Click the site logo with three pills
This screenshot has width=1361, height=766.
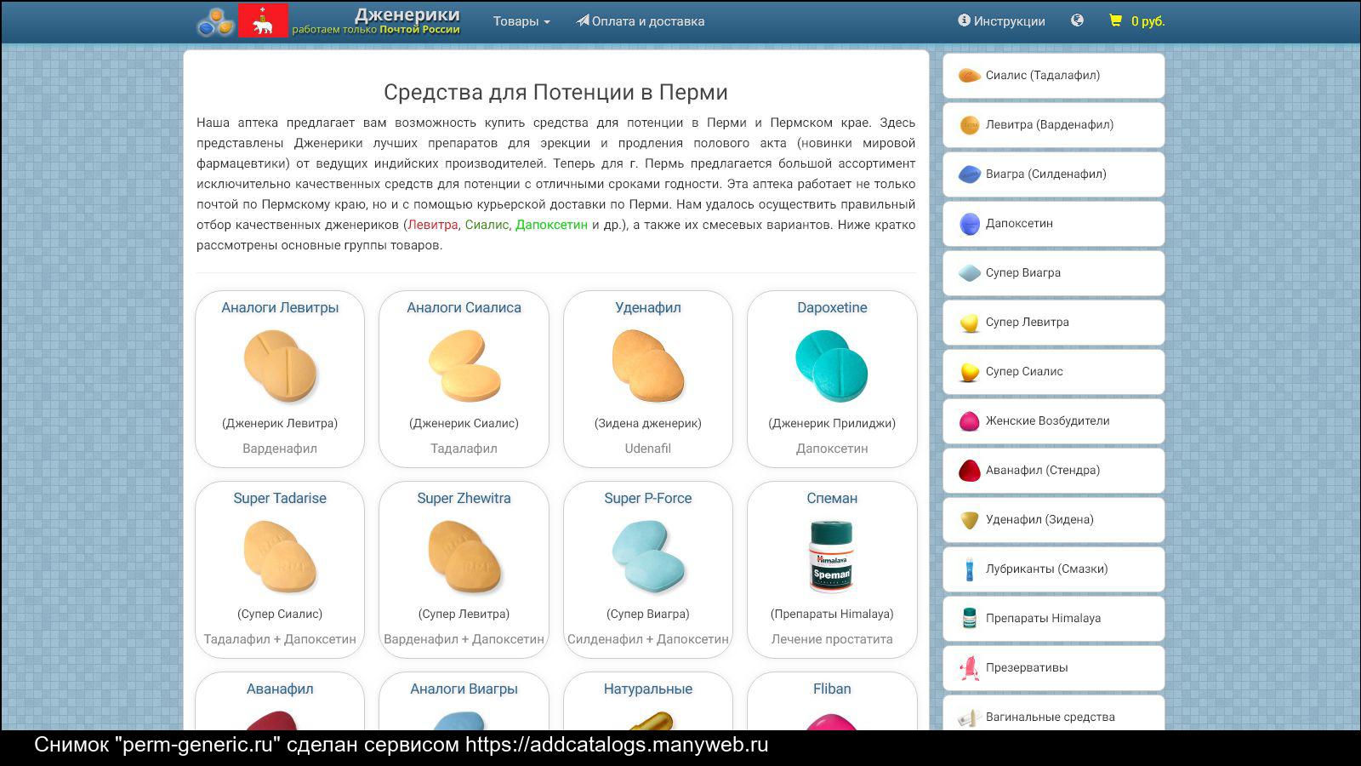pyautogui.click(x=215, y=22)
